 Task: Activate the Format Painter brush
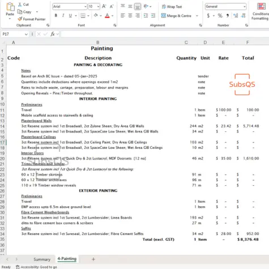click(31, 19)
